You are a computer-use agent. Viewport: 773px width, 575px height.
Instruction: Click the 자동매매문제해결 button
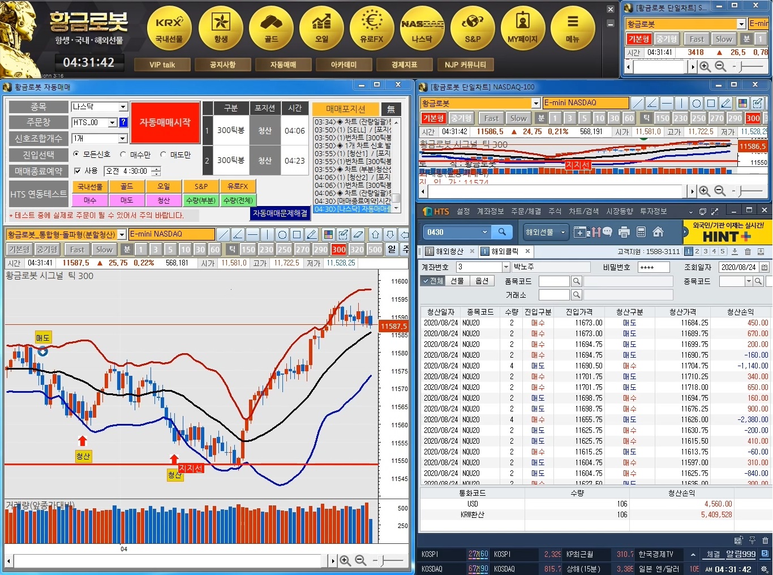[280, 213]
